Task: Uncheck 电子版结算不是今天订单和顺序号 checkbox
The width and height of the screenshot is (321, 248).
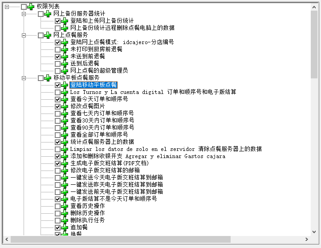Action: [57, 199]
